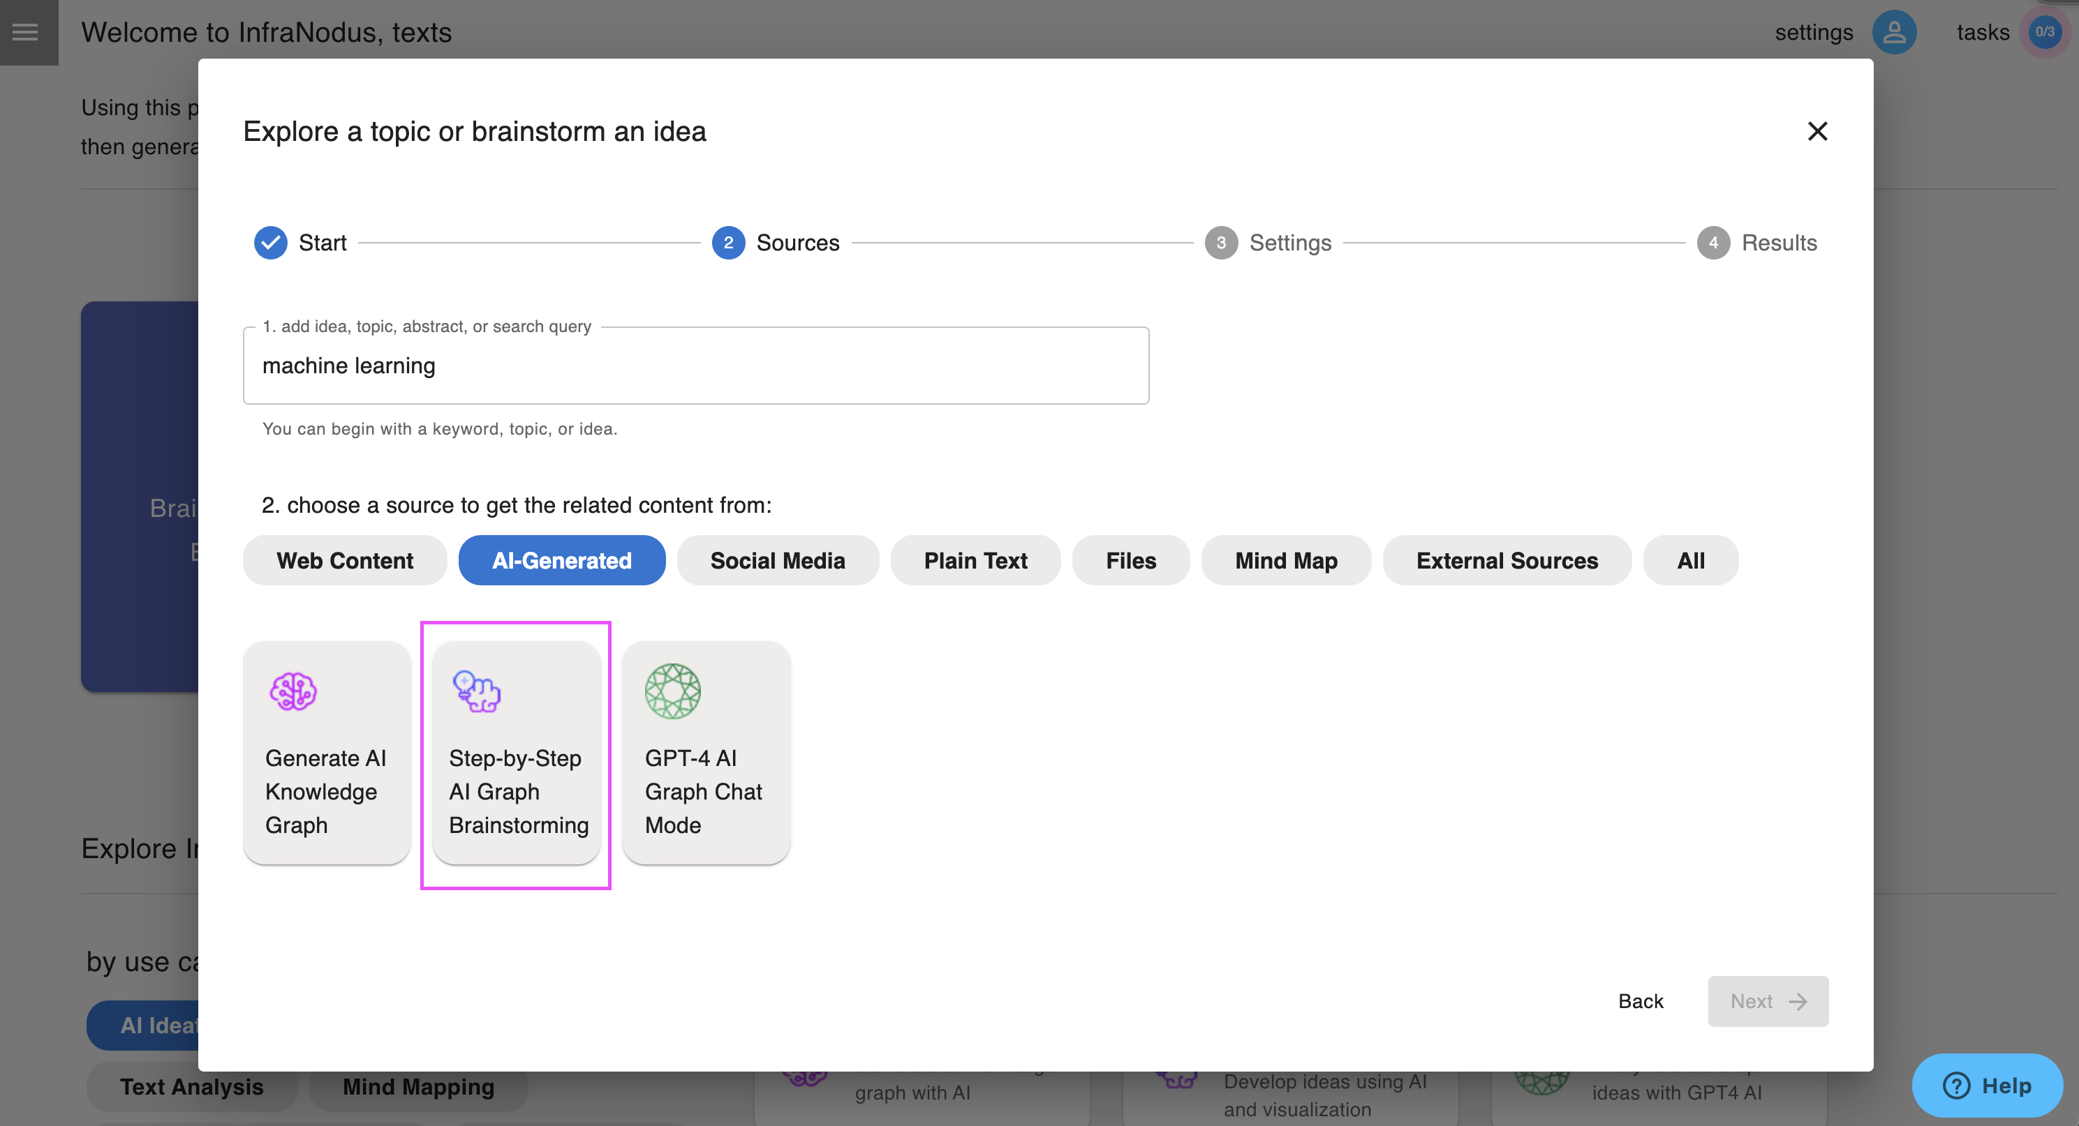The image size is (2079, 1126).
Task: Select the Sources step 2 circle
Action: [728, 242]
